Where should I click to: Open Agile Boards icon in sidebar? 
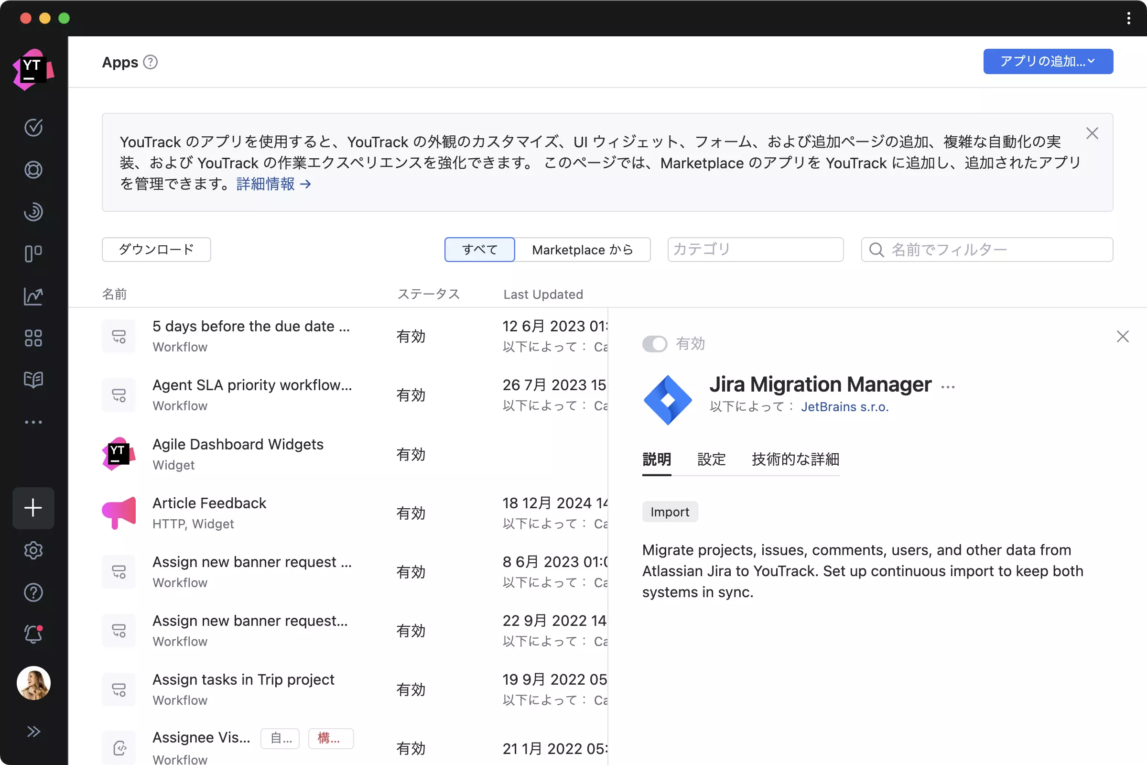[x=33, y=254]
